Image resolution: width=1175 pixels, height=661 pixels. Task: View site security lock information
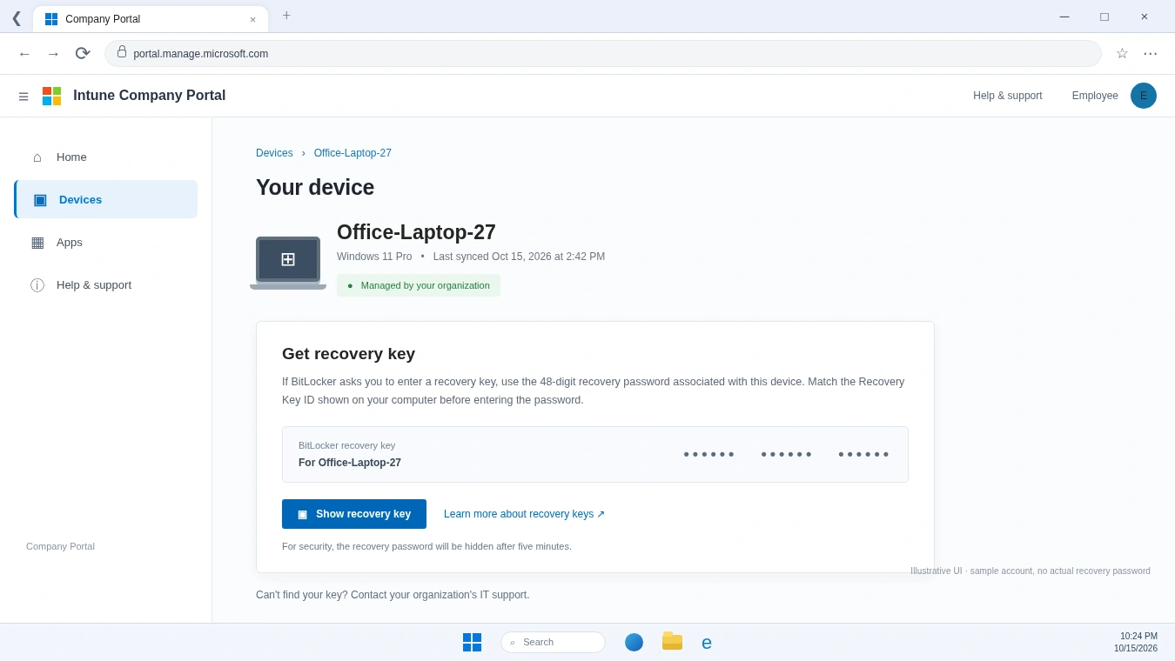(x=122, y=52)
